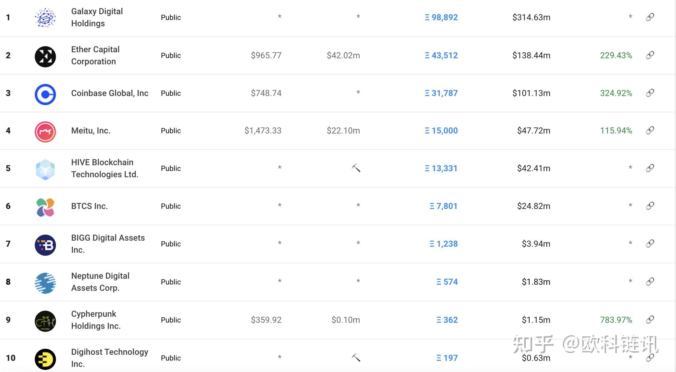The image size is (676, 372).
Task: Click the 43,512 ETH holdings value
Action: point(441,55)
